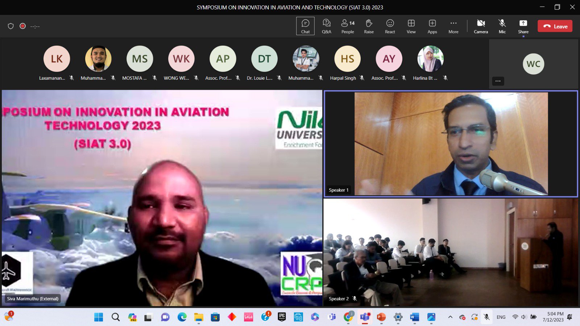This screenshot has height=326, width=580.
Task: Expand the View layout options
Action: [x=411, y=26]
